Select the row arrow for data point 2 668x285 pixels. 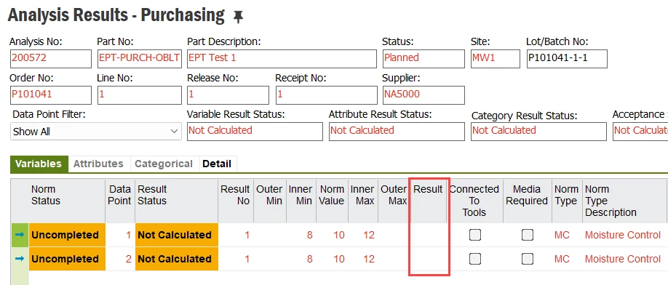(x=20, y=259)
